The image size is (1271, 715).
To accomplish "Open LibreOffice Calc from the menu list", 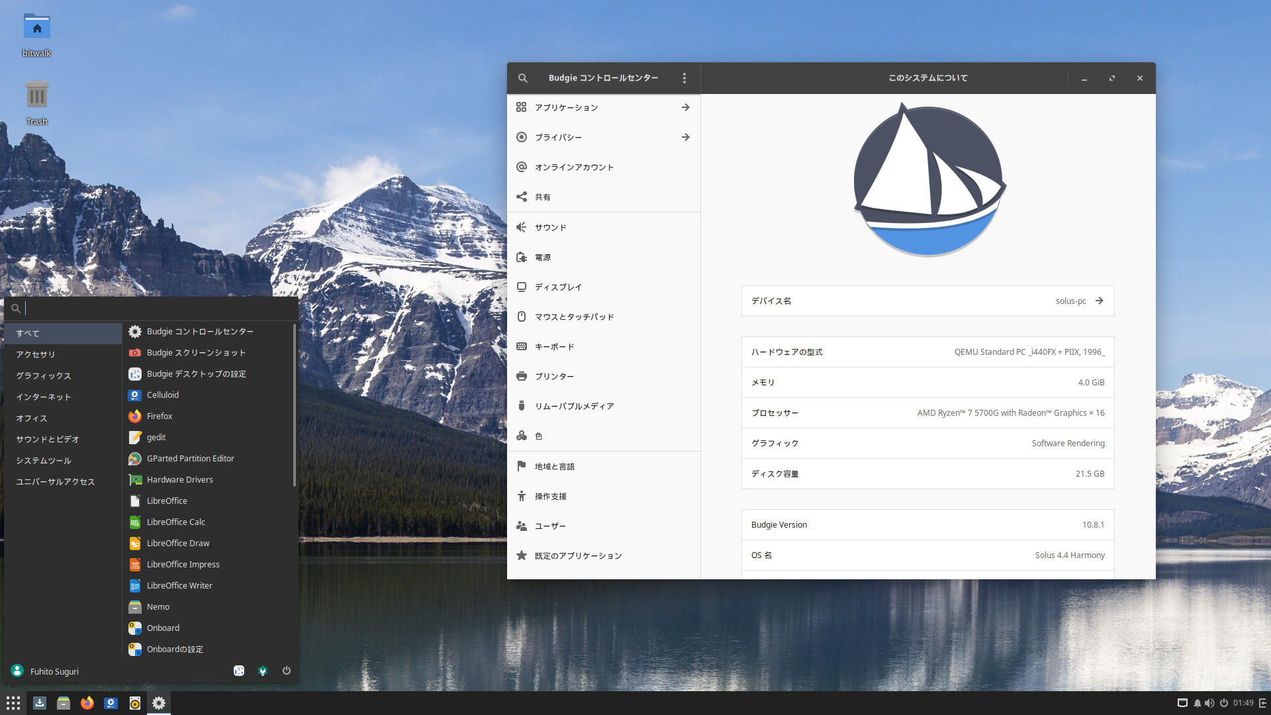I will (x=175, y=522).
